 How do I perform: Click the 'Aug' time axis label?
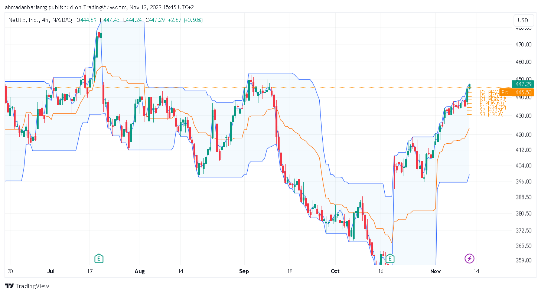[x=139, y=271]
